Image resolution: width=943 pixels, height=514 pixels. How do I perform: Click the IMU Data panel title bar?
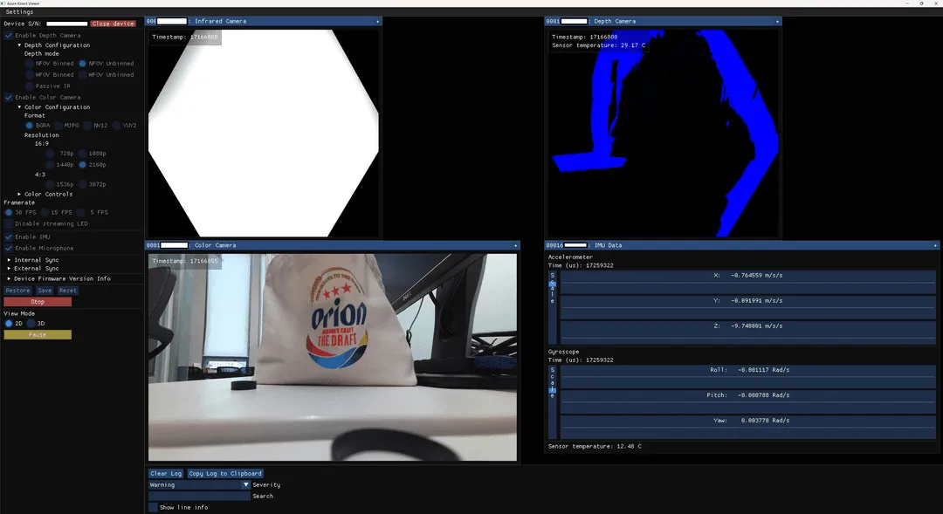point(741,245)
